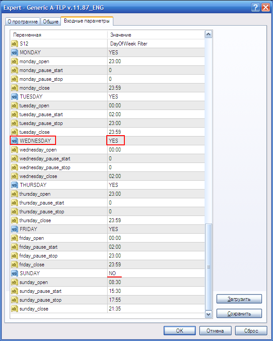
Task: Click the icon for friday_open variable
Action: tap(15, 238)
